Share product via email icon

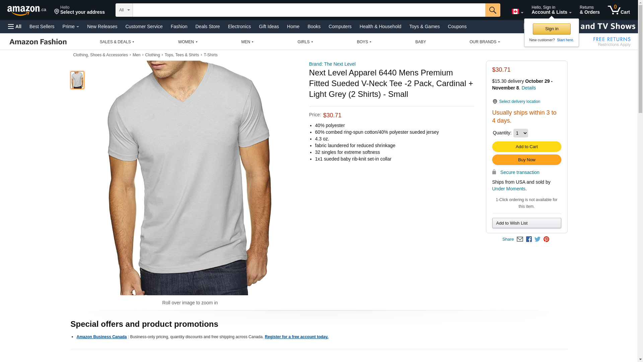point(520,239)
